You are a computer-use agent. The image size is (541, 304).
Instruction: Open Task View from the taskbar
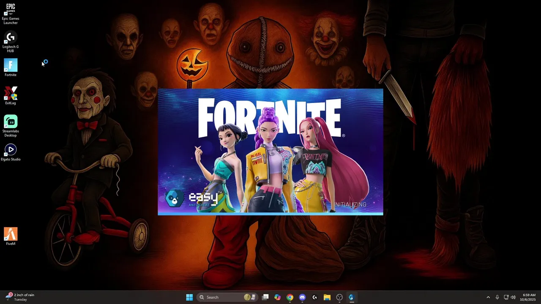pos(265,297)
